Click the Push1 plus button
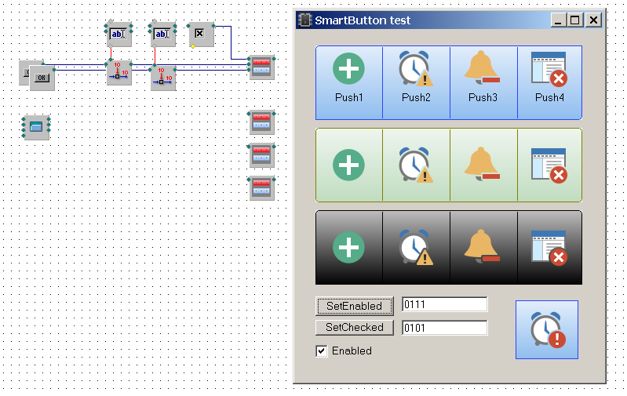Screen dimensions: 627x396 tap(348, 82)
